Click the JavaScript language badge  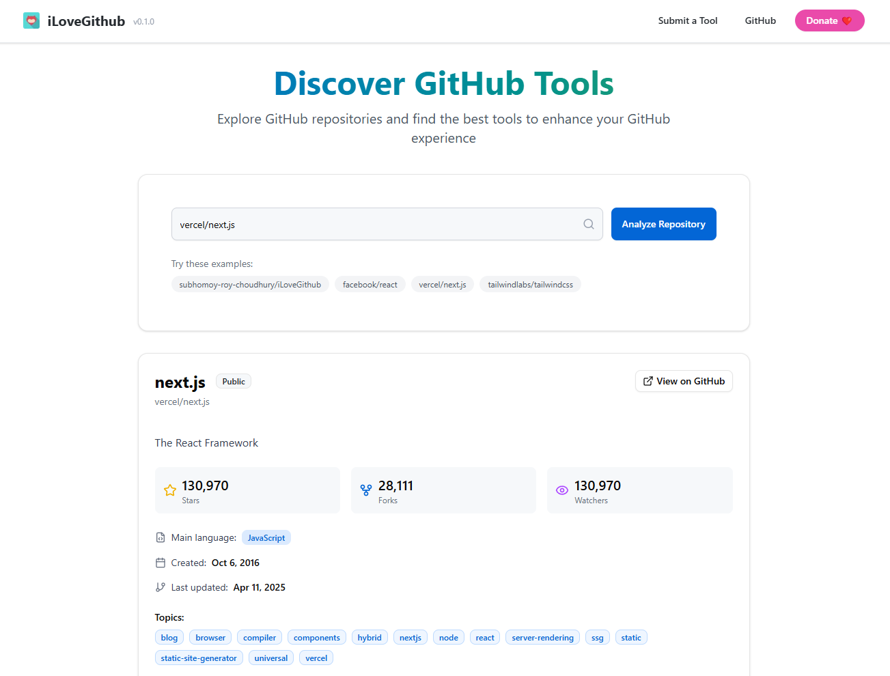pos(266,537)
